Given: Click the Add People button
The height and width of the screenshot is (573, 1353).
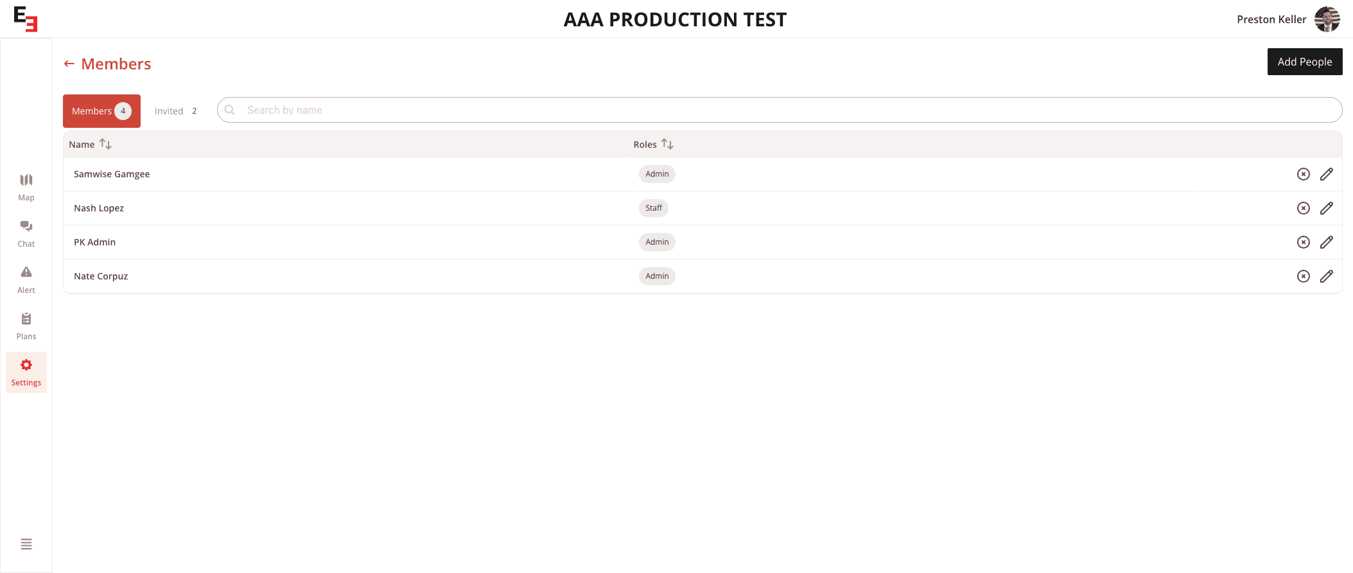Looking at the screenshot, I should (x=1305, y=62).
